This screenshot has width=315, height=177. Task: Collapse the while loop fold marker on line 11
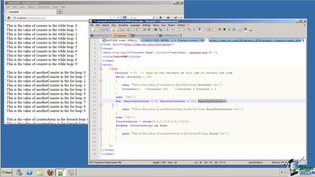click(x=101, y=81)
